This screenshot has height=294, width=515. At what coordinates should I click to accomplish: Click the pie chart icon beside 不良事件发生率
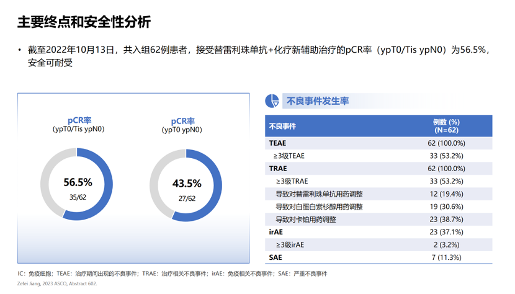(272, 101)
